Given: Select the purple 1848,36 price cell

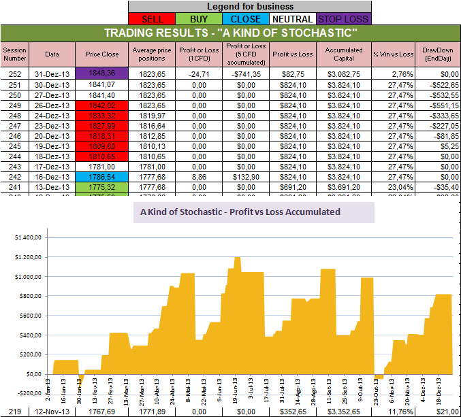Looking at the screenshot, I should 101,73.
